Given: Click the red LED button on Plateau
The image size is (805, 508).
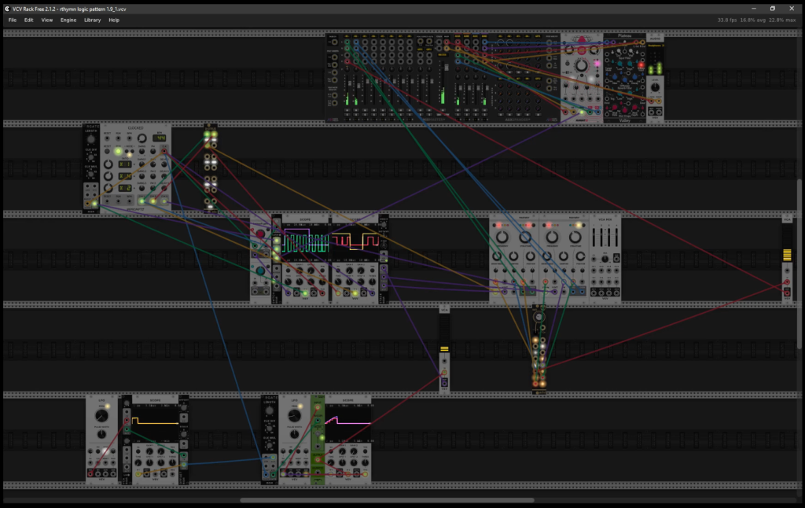Looking at the screenshot, I should pyautogui.click(x=641, y=65).
